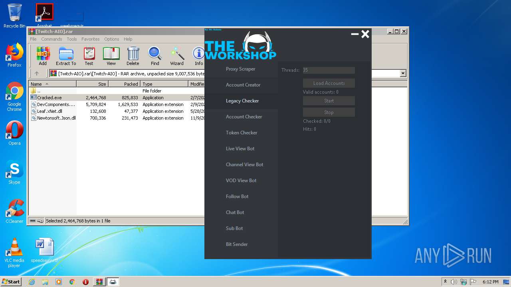Open the Recycle Bin desktop icon
The width and height of the screenshot is (511, 287).
pyautogui.click(x=14, y=16)
